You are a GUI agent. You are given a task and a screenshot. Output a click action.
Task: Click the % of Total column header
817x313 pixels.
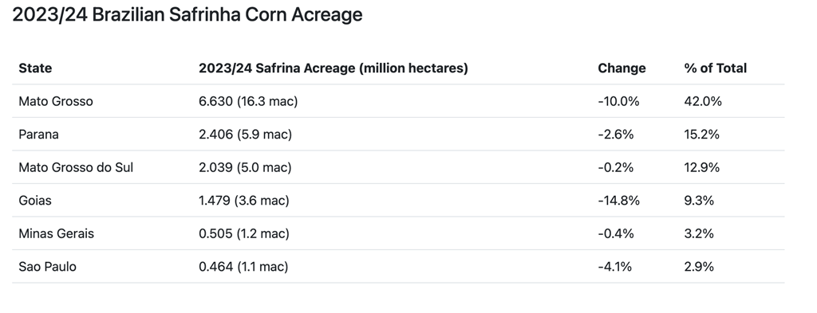[x=716, y=68]
